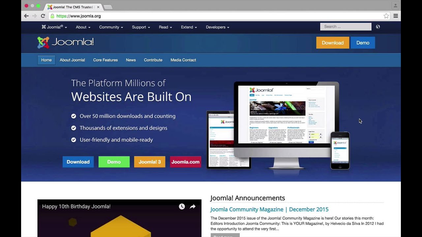The height and width of the screenshot is (237, 422).
Task: Expand the About dropdown menu
Action: pyautogui.click(x=83, y=27)
